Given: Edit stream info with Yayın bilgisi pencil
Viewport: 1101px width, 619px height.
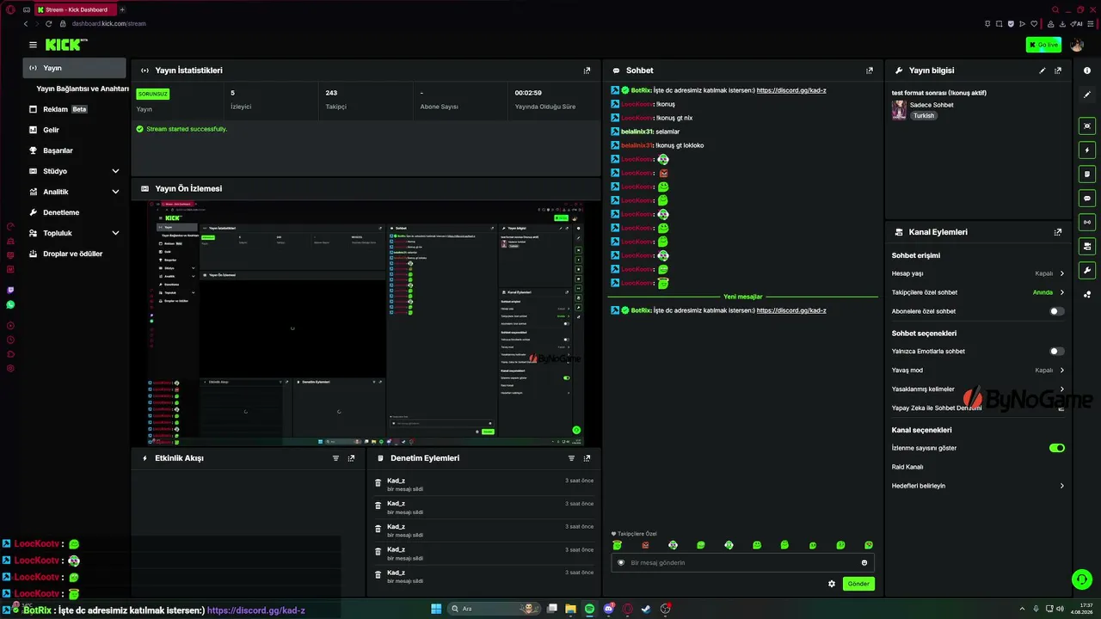Looking at the screenshot, I should [x=1043, y=70].
